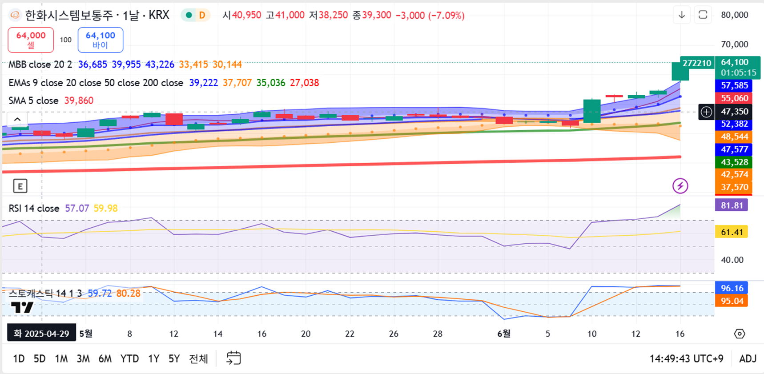Click the TradingView logo
Viewport: 764px width, 374px height.
tap(22, 307)
